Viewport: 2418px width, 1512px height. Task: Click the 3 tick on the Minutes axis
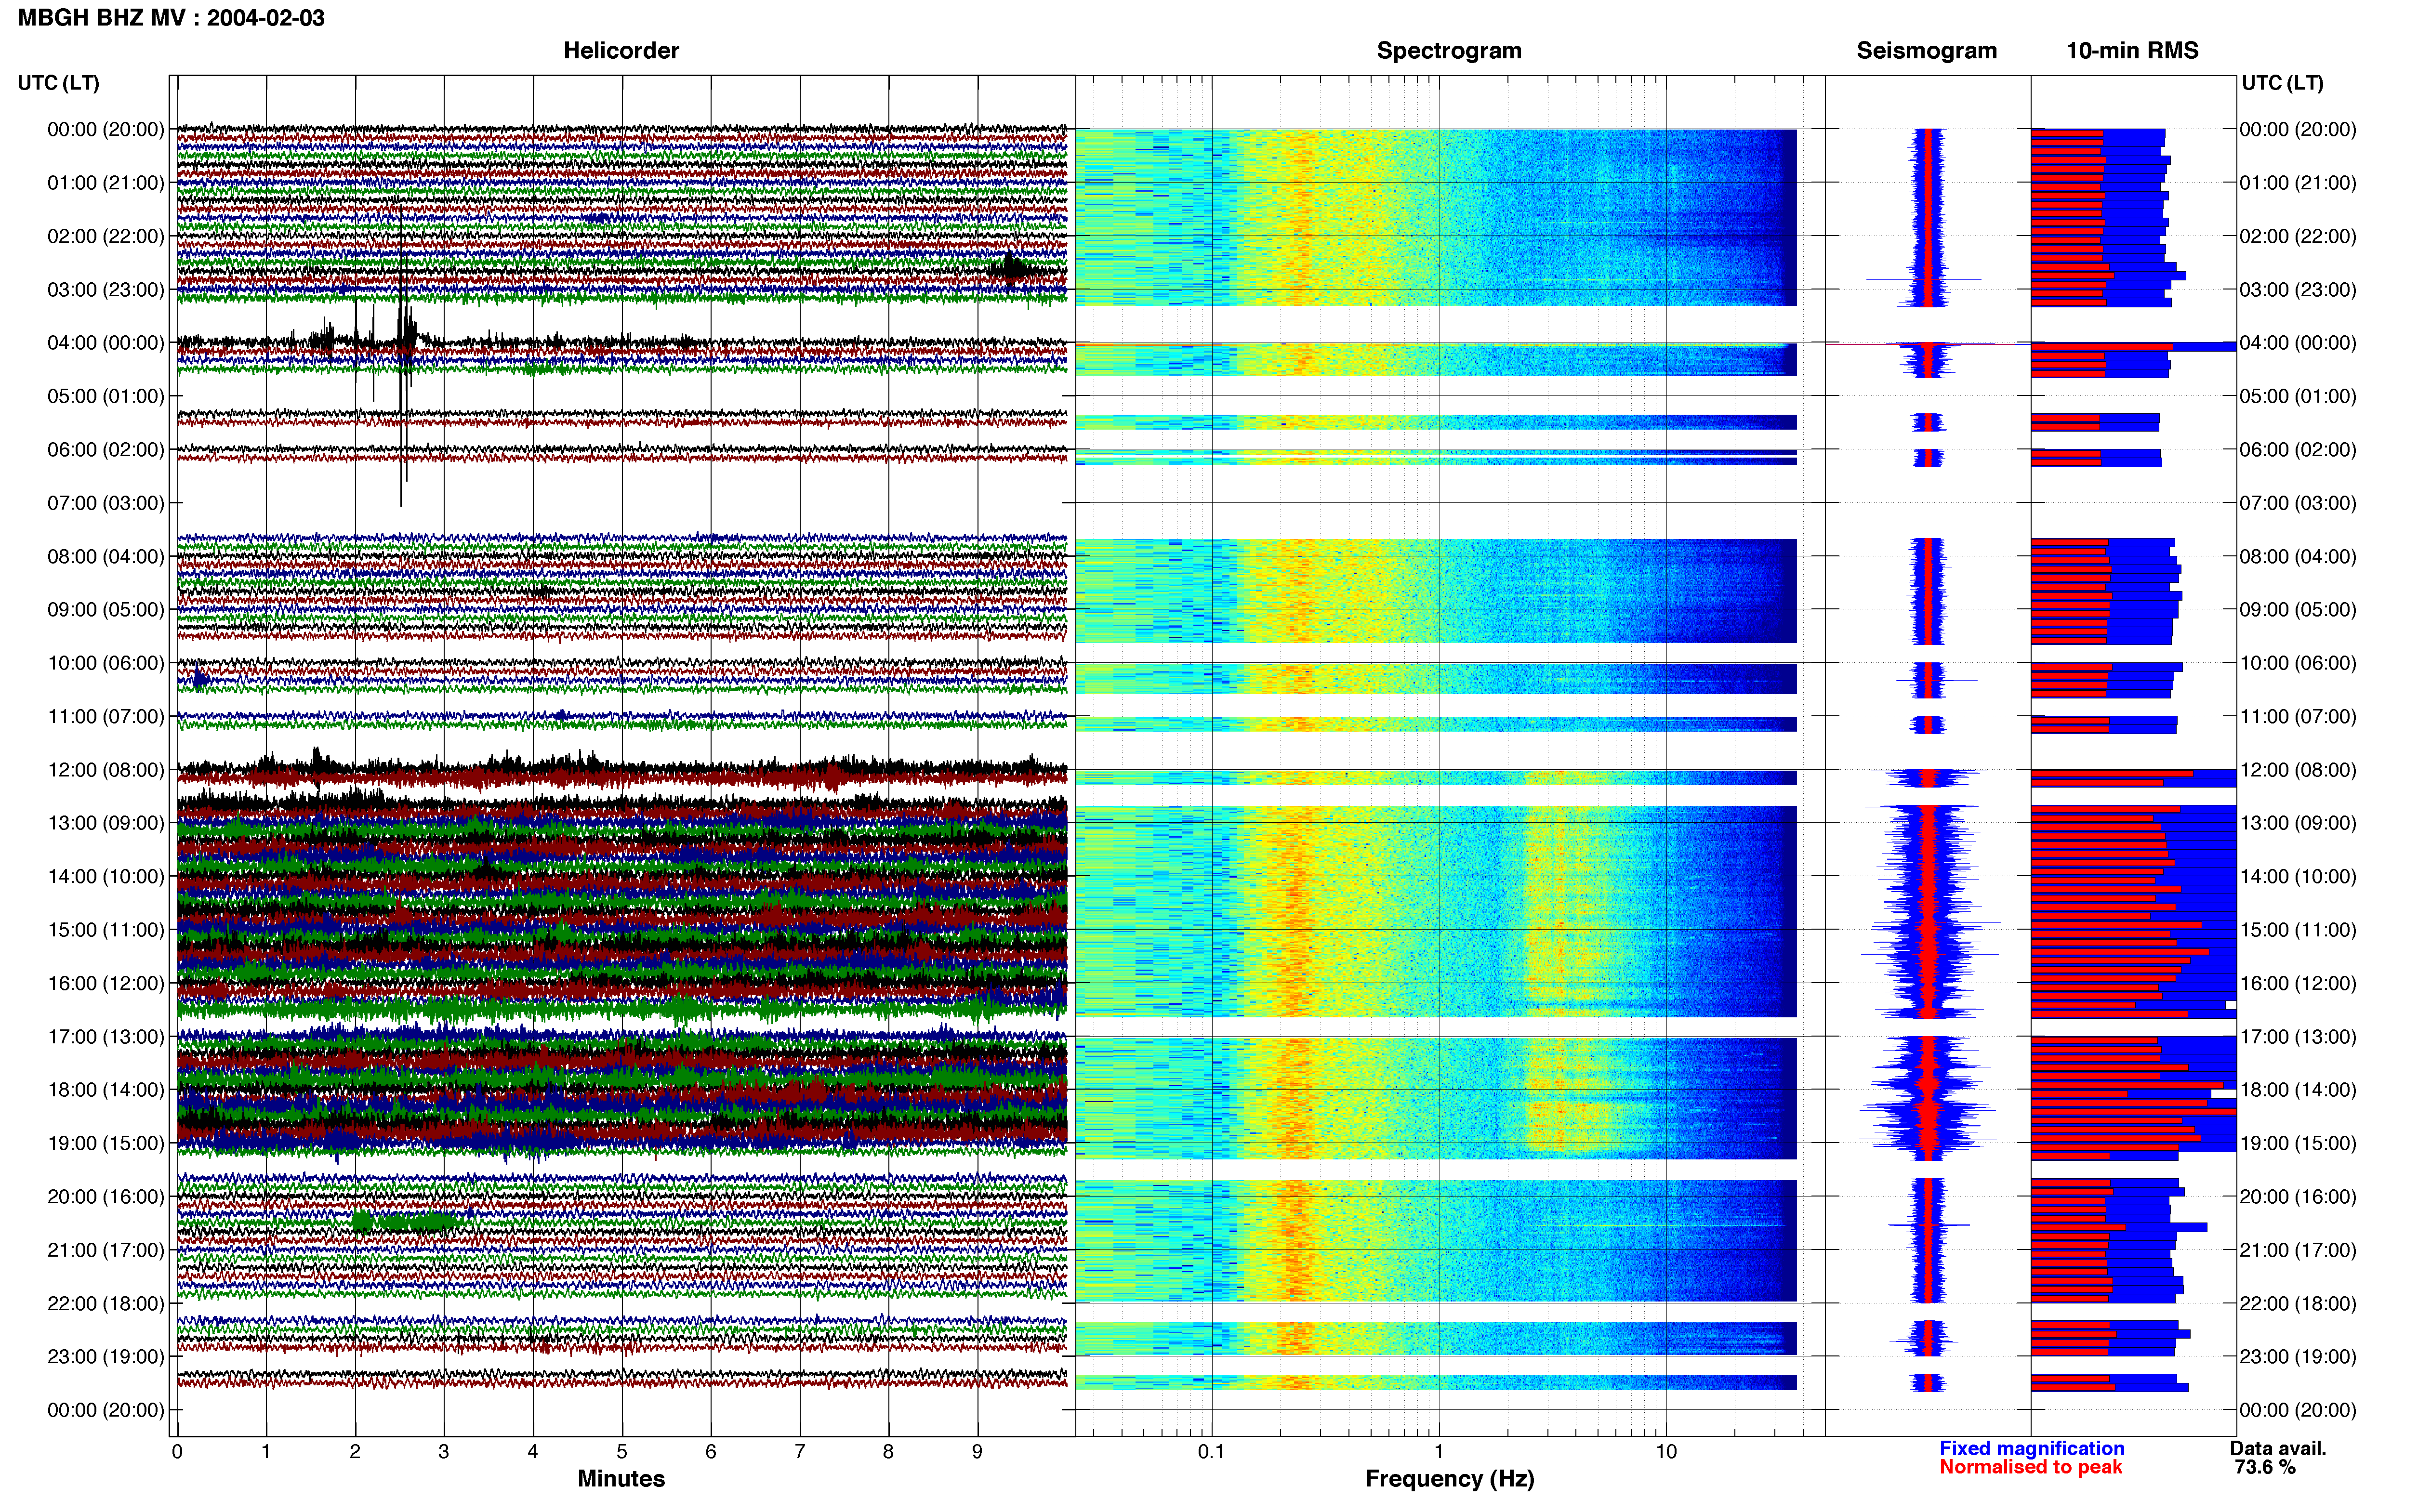[444, 1451]
